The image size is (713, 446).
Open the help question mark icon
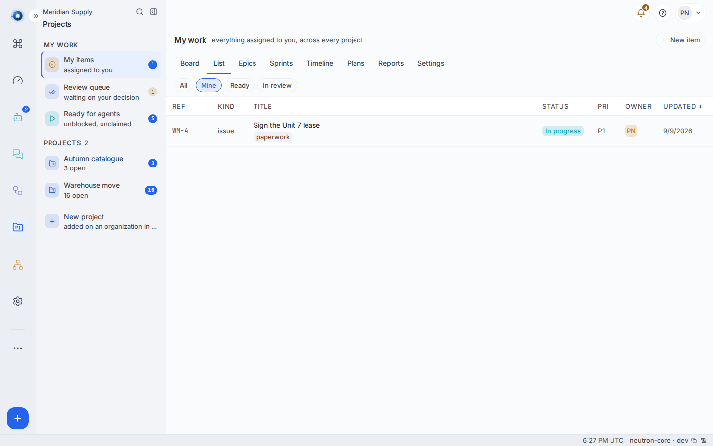pyautogui.click(x=662, y=13)
